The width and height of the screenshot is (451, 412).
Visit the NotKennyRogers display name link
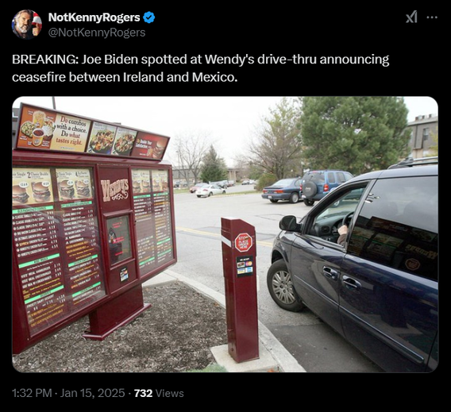coord(94,17)
